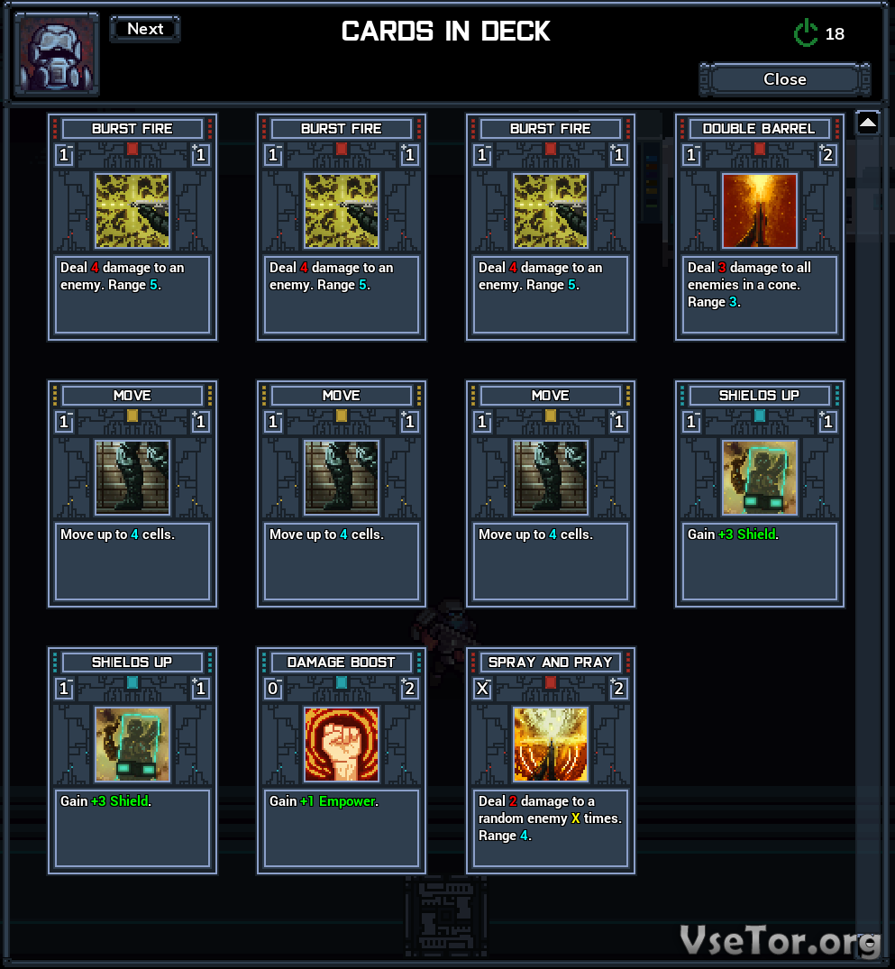Select the last Shields Up card artwork
Viewport: 895px width, 969px height.
tap(132, 744)
